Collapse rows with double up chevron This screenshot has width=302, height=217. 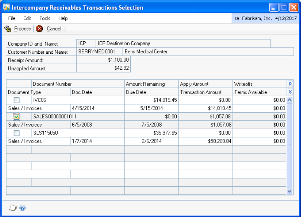(x=290, y=84)
